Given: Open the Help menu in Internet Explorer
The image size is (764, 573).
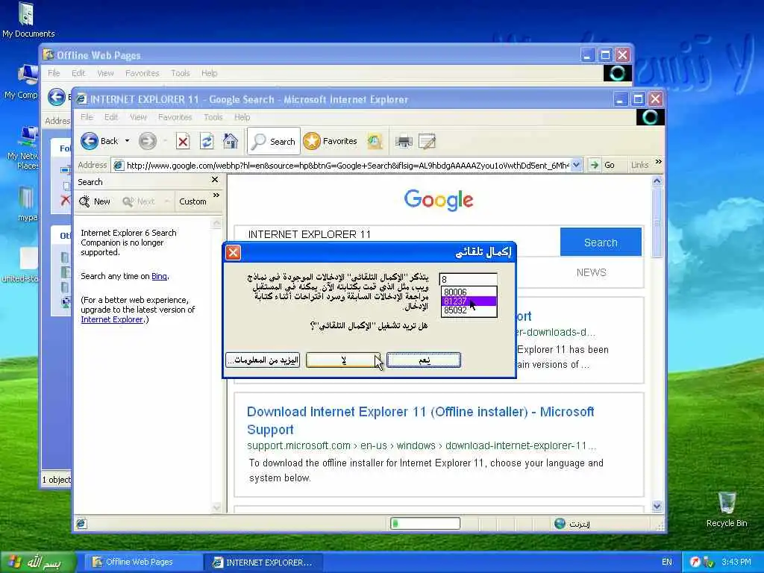Looking at the screenshot, I should pos(242,117).
